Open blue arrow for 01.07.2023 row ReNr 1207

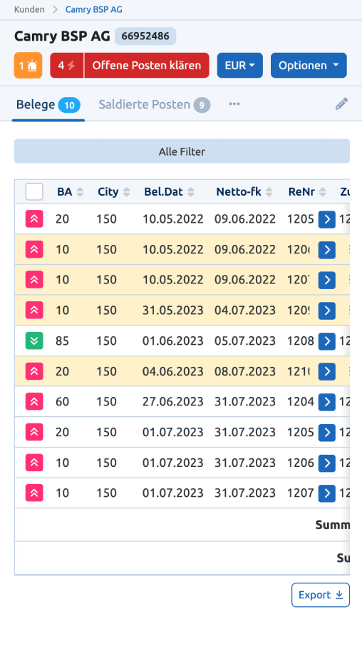click(327, 493)
